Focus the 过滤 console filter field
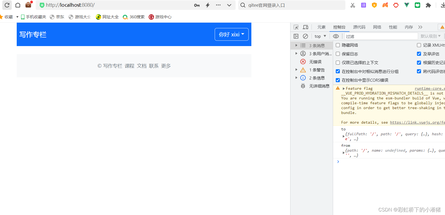 coord(381,36)
